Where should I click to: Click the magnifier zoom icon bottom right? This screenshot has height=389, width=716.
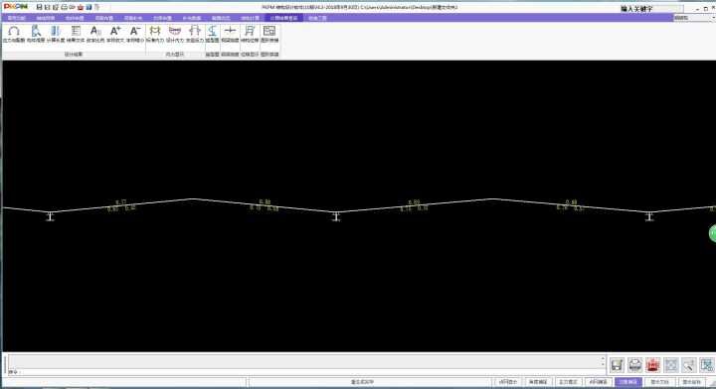688,364
